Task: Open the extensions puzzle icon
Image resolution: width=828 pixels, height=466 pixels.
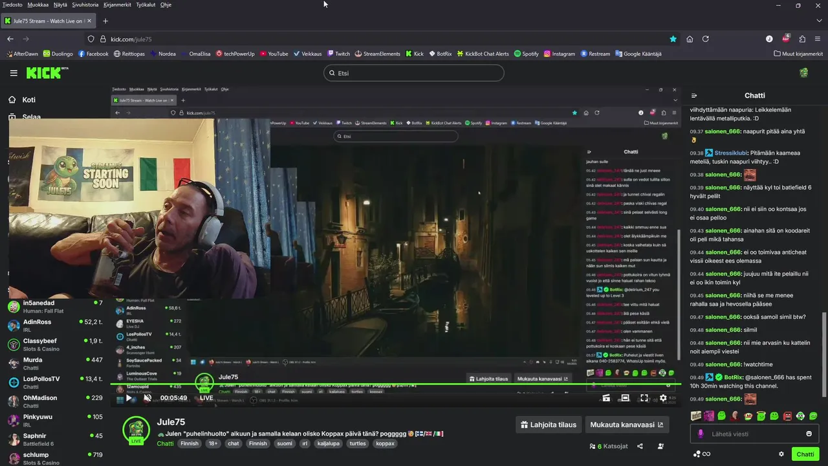Action: 802,39
